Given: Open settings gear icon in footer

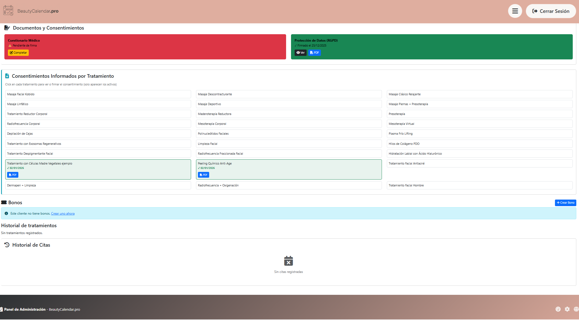Looking at the screenshot, I should coord(567,309).
